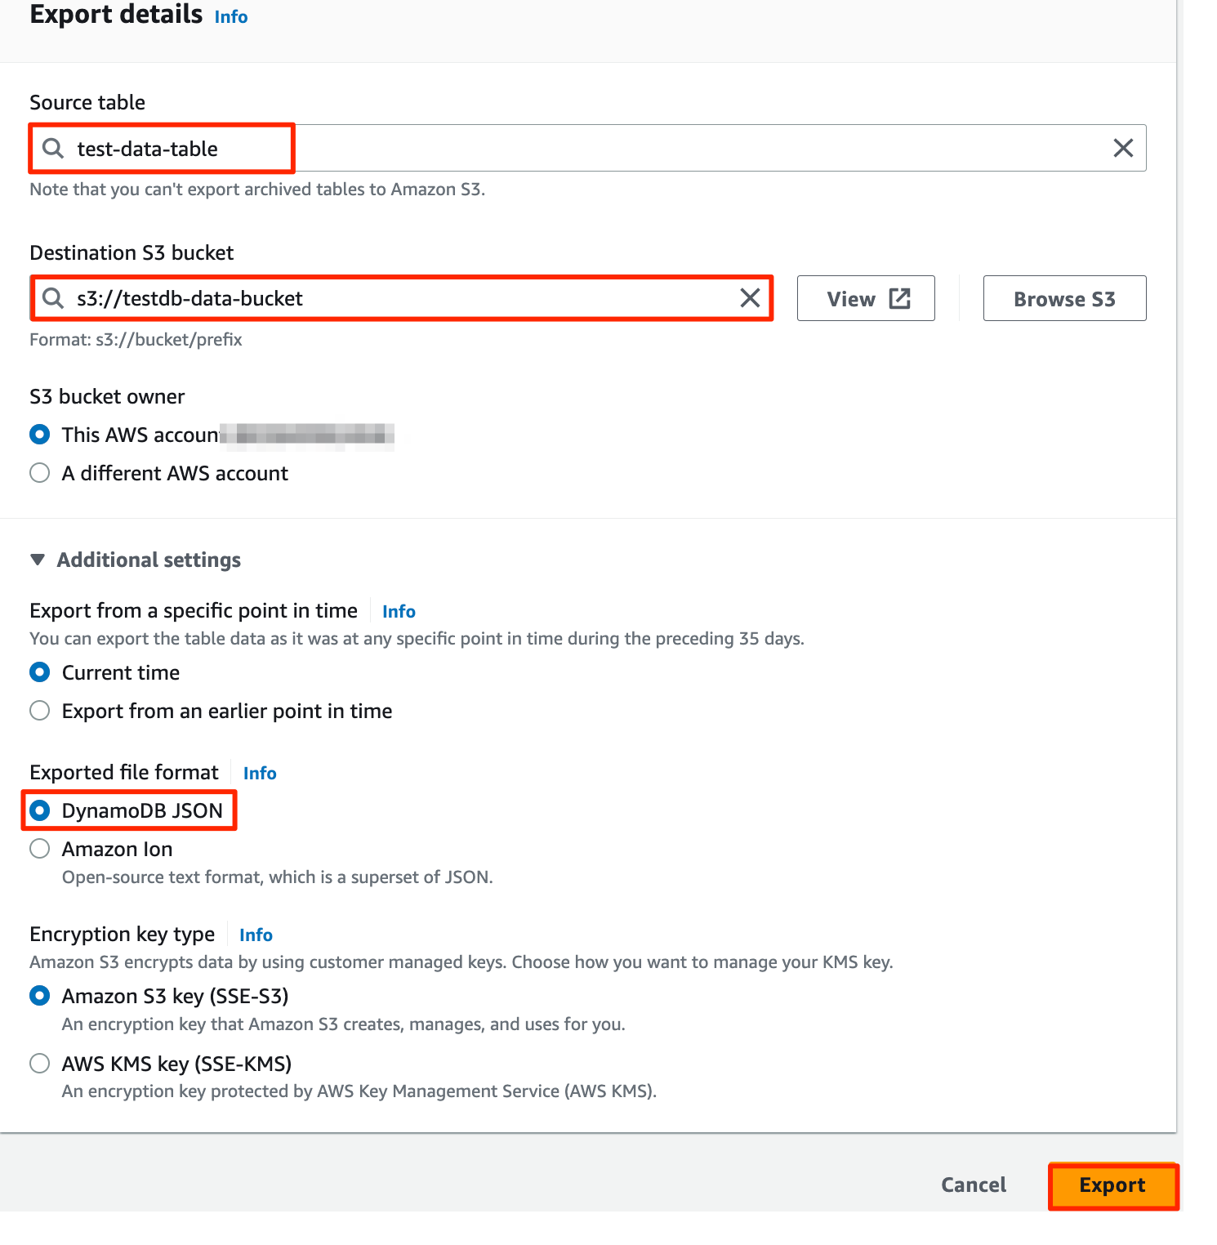
Task: Select Amazon Ion as exported file format
Action: pyautogui.click(x=39, y=849)
